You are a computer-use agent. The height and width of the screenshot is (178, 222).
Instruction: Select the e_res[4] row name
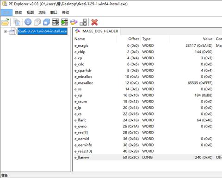(81, 133)
